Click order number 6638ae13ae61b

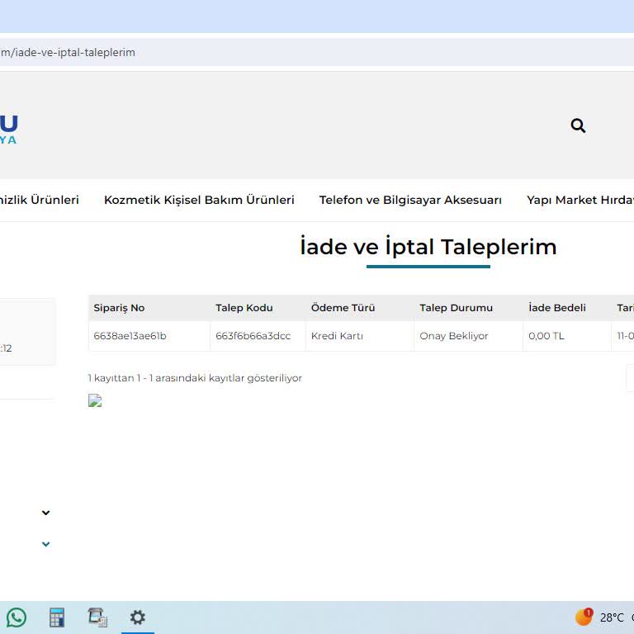pyautogui.click(x=130, y=336)
